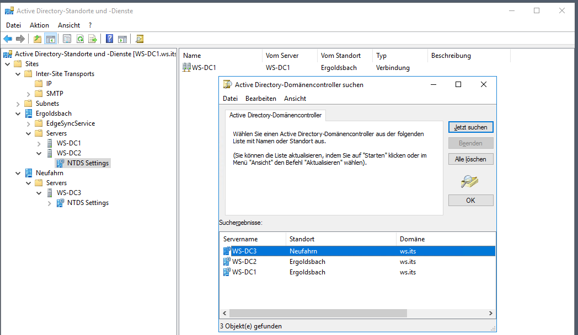The image size is (578, 335).
Task: Collapse the WS-DC3 server node
Action: click(39, 193)
